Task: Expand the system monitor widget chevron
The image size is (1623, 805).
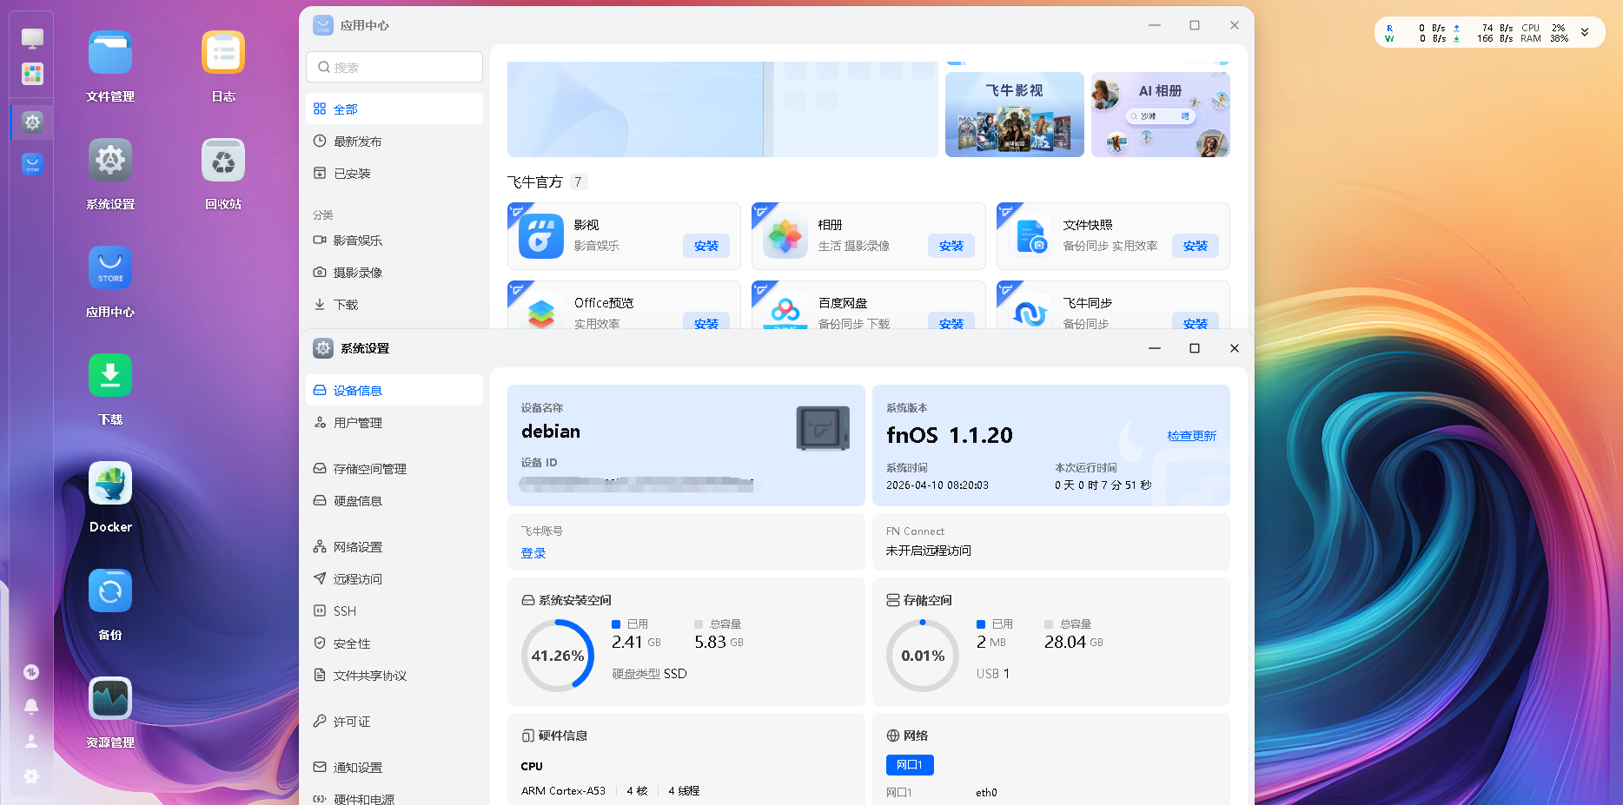Action: [x=1585, y=32]
